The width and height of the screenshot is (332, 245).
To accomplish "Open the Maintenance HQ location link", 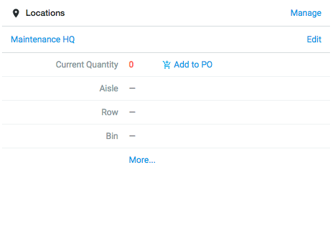I will tap(42, 40).
